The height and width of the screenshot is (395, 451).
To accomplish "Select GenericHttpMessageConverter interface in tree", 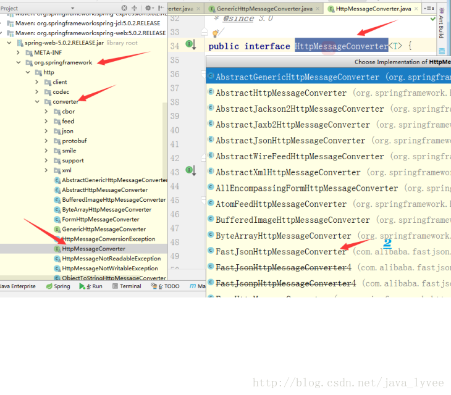I will tap(104, 229).
